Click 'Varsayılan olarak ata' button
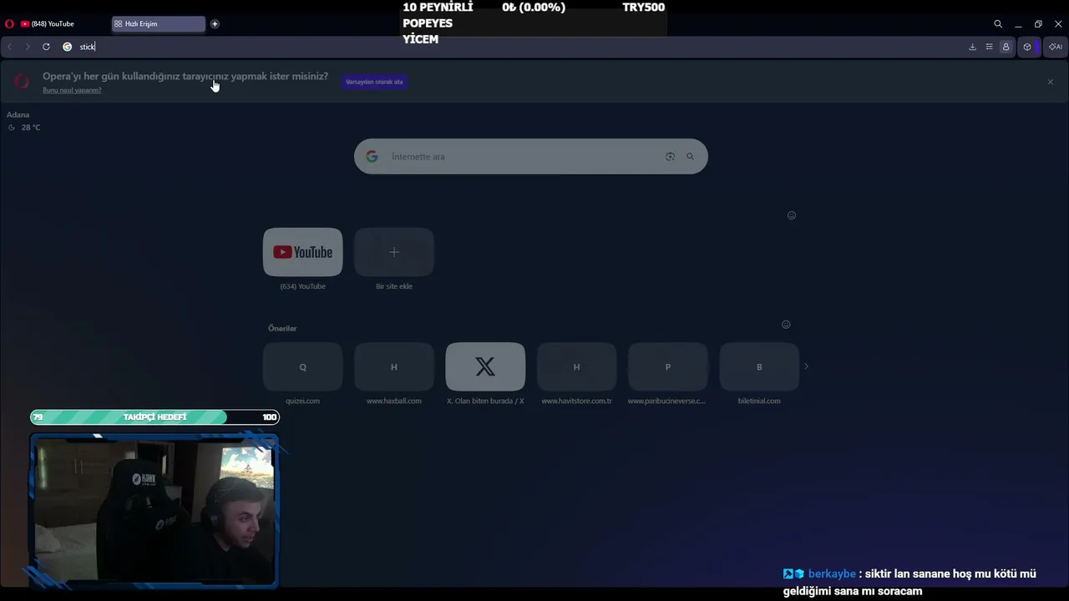The width and height of the screenshot is (1069, 601). (x=374, y=82)
